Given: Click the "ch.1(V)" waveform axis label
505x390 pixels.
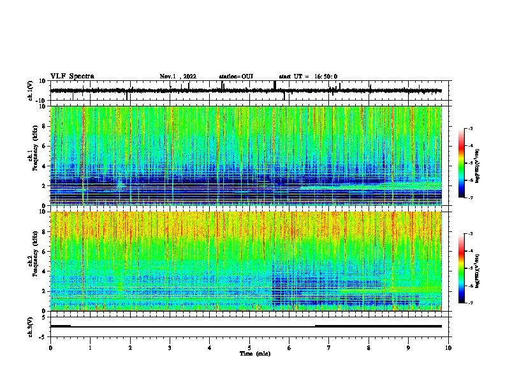Looking at the screenshot, I should click(x=31, y=90).
